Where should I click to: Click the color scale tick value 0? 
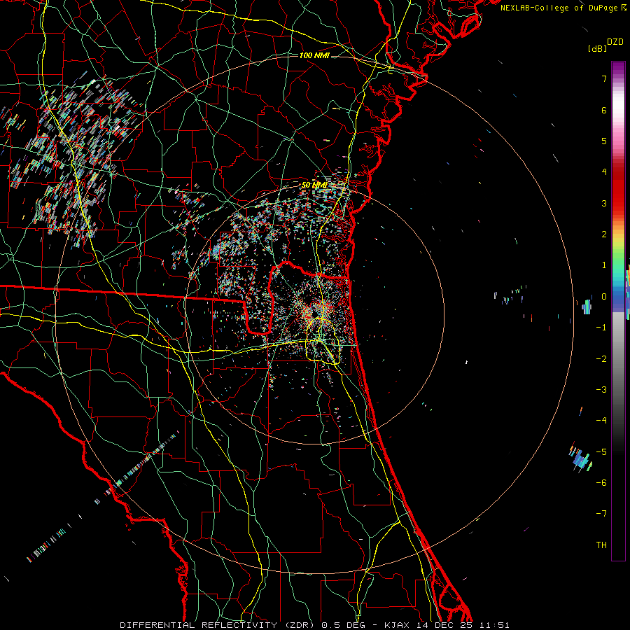click(604, 297)
